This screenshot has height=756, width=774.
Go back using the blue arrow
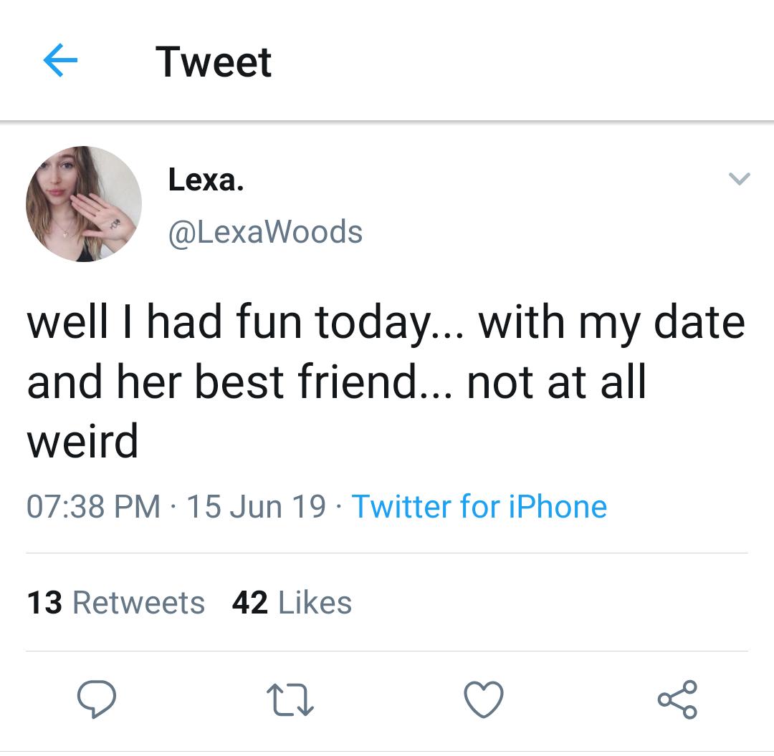tap(60, 60)
